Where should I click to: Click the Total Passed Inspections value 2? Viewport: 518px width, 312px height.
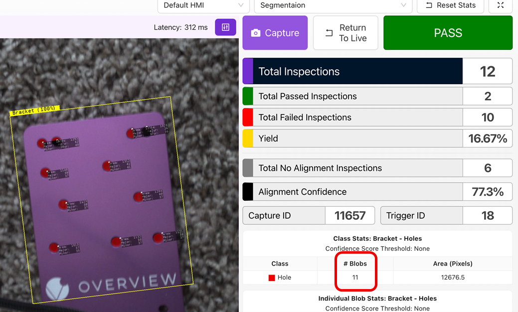point(488,96)
